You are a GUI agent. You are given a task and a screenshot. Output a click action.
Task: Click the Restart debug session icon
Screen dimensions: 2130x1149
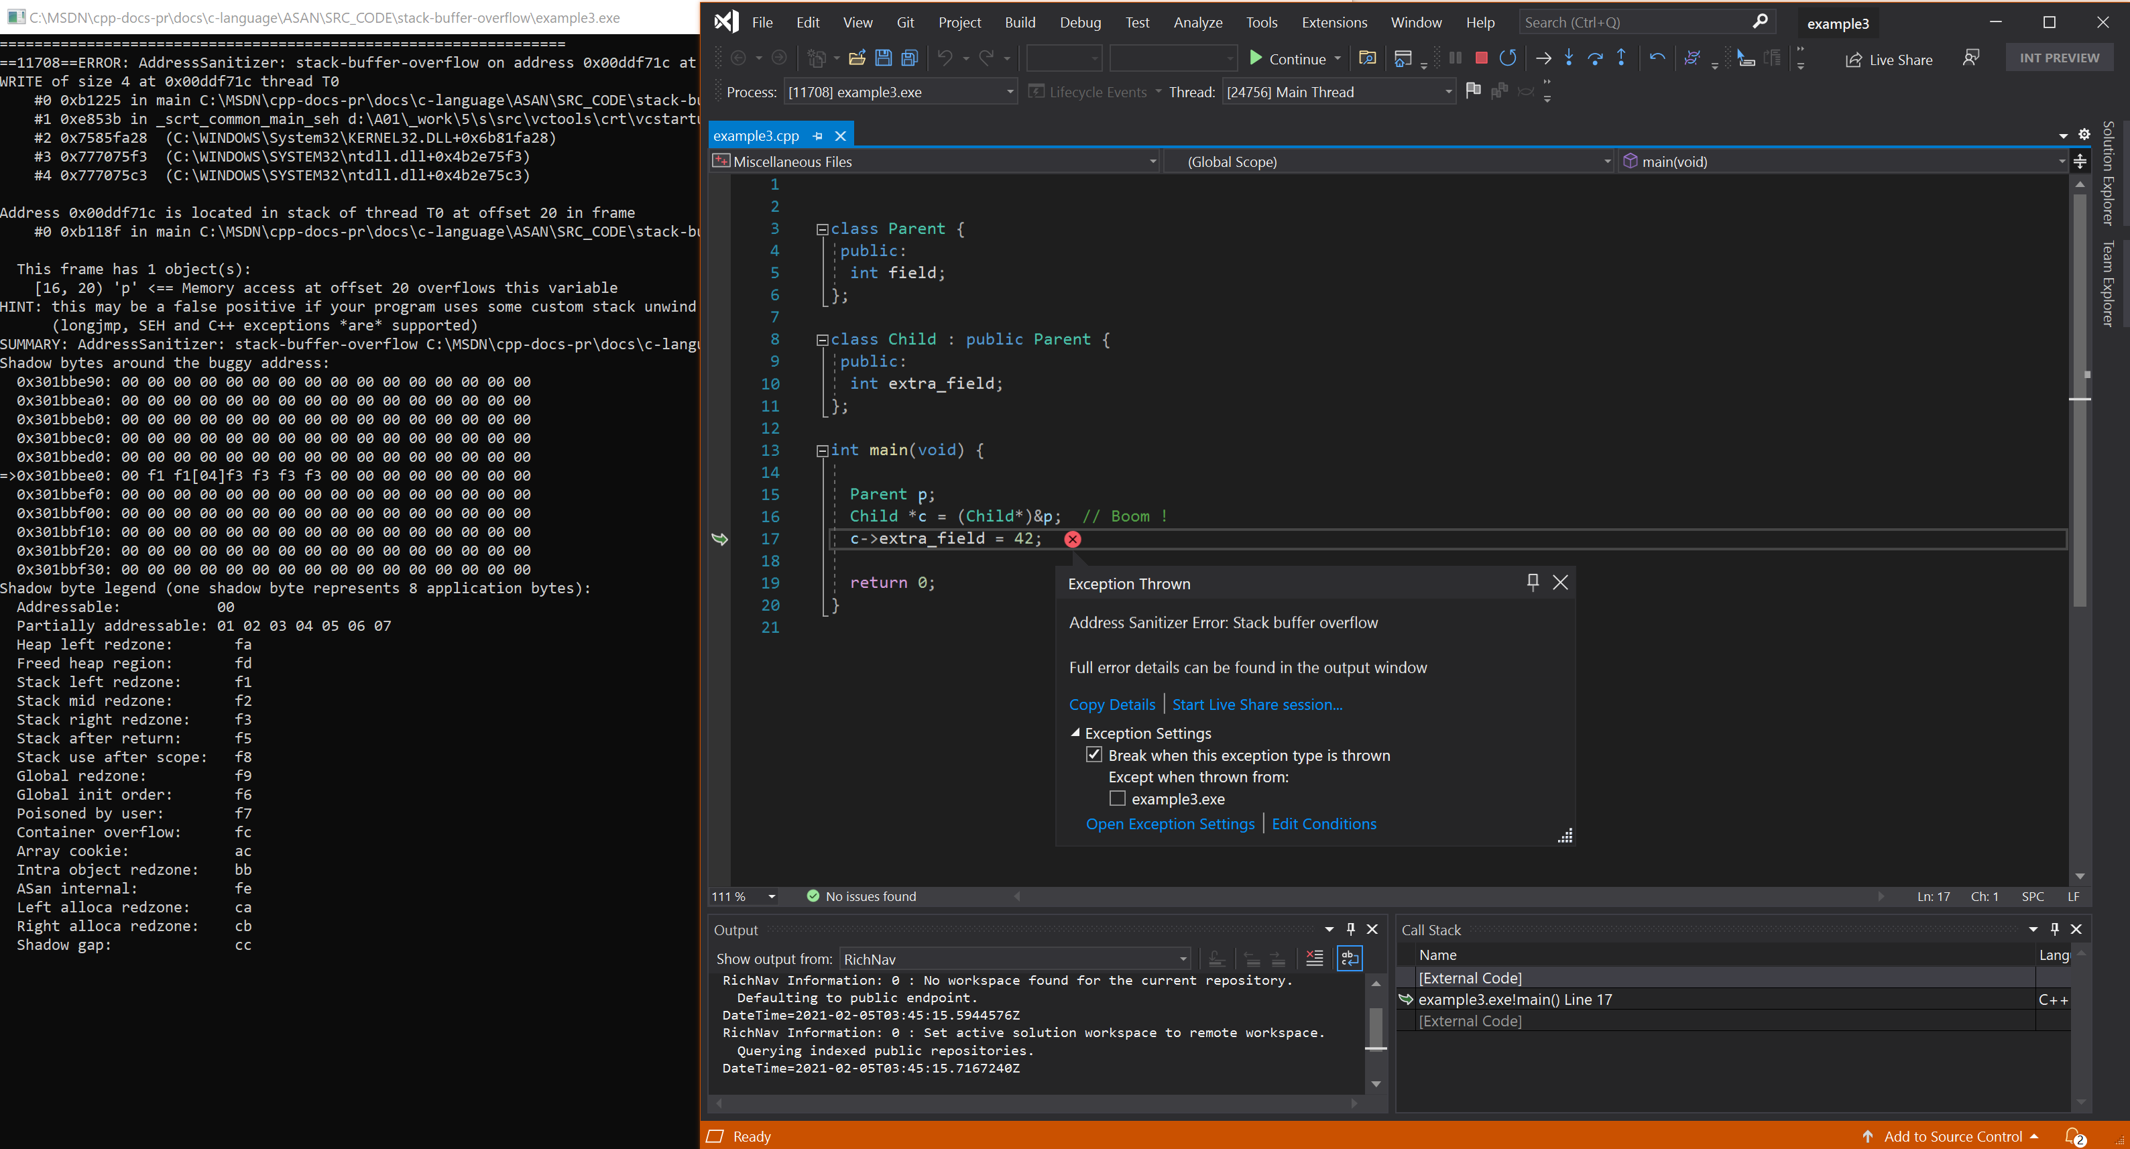(1505, 60)
